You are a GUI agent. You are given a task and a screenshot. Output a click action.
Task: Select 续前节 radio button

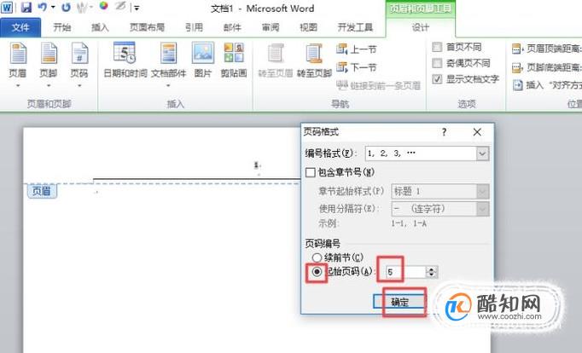[317, 258]
